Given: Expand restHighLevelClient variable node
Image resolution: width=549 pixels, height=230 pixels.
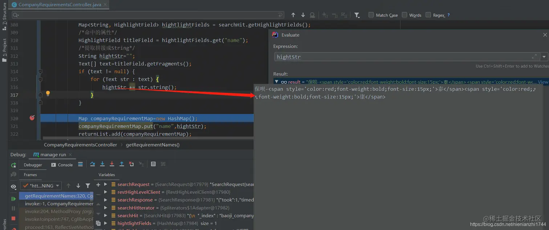Looking at the screenshot, I should [x=106, y=192].
